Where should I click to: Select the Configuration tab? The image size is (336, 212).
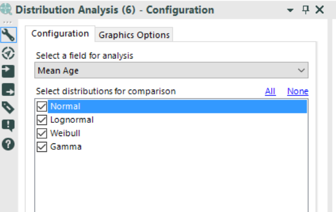[x=60, y=34]
